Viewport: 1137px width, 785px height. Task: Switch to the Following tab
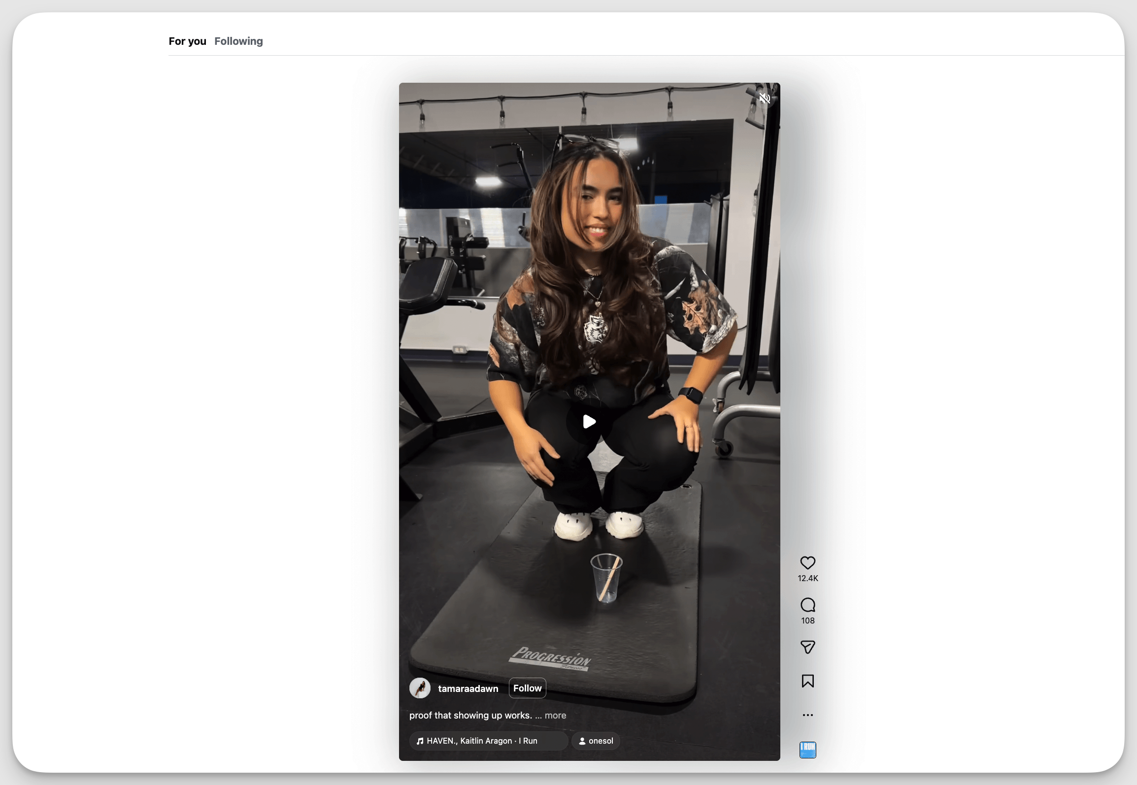pyautogui.click(x=238, y=41)
